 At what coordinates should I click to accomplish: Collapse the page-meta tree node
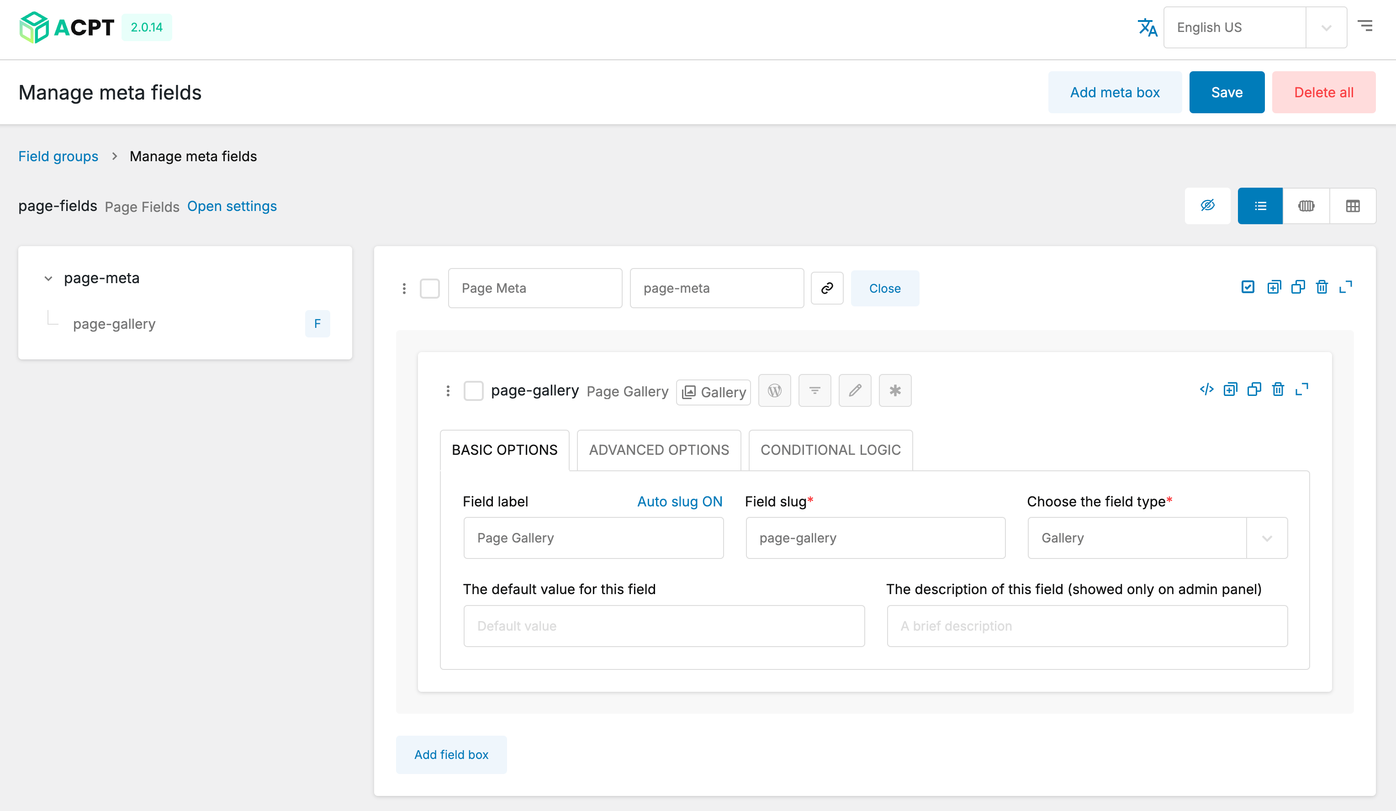(48, 279)
